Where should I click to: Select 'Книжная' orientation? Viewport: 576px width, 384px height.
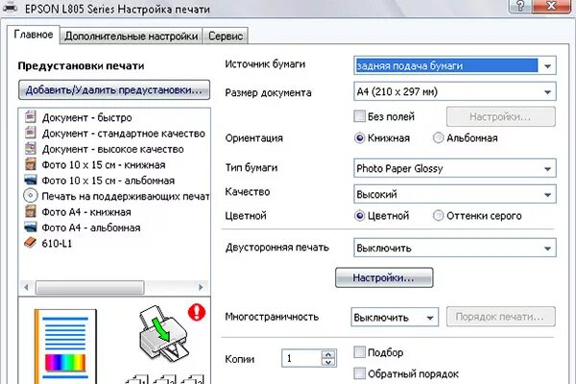point(360,138)
